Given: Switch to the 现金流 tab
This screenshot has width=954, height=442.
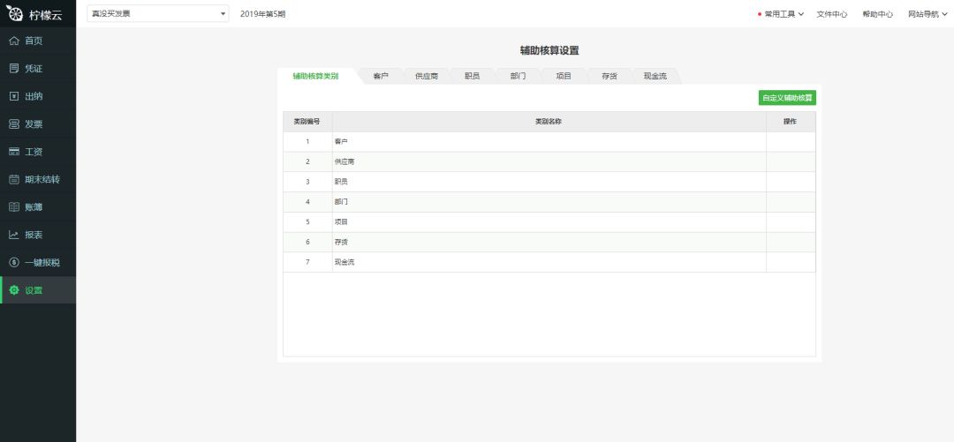Looking at the screenshot, I should tap(655, 76).
